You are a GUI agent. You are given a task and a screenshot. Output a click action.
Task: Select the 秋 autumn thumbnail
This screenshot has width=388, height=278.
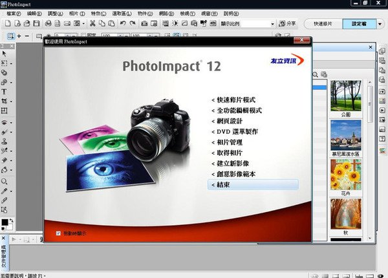(346, 214)
